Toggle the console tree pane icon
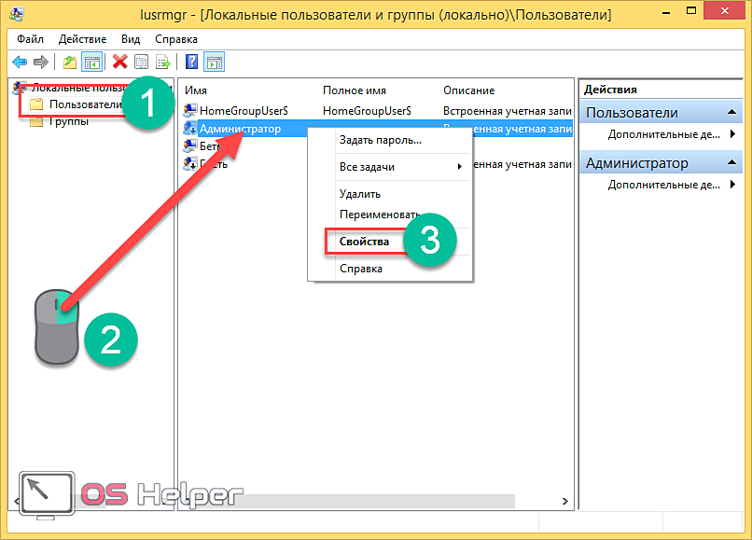 92,62
